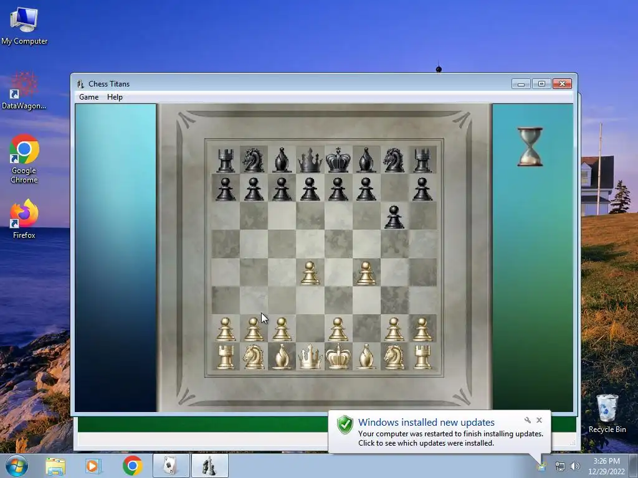Close the Windows update notification balloon

click(539, 420)
